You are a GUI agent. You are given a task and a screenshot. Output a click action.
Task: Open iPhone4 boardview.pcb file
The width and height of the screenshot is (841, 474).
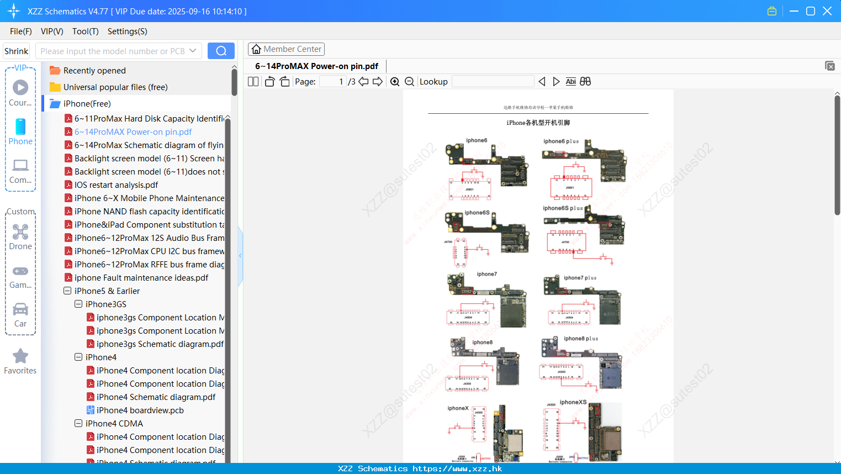135,410
